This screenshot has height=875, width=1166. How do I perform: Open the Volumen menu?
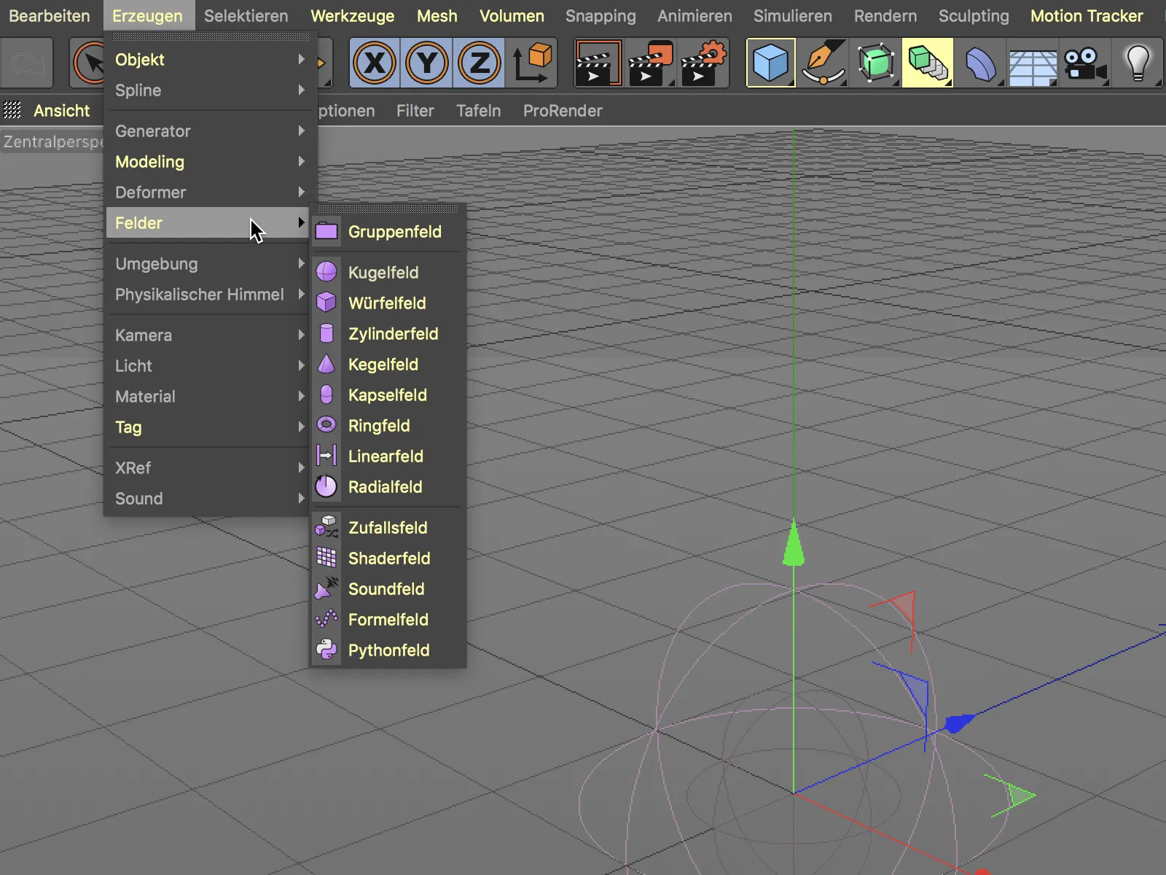(x=512, y=16)
